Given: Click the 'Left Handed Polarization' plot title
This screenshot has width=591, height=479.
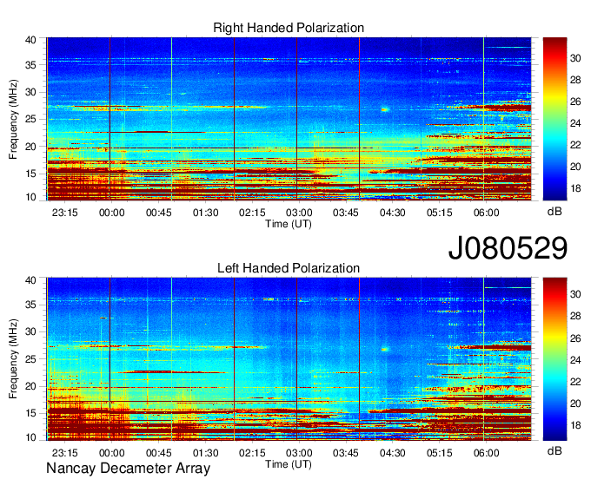Looking at the screenshot, I should point(289,268).
